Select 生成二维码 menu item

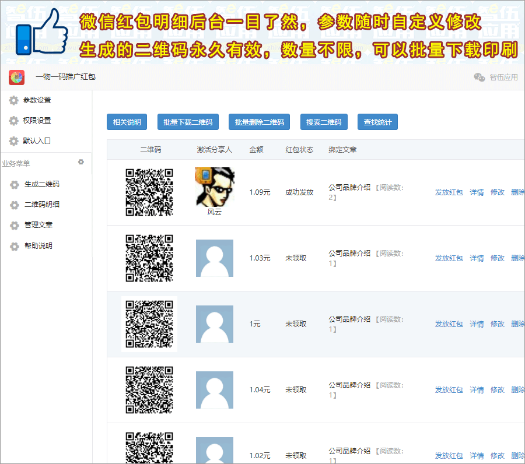42,184
